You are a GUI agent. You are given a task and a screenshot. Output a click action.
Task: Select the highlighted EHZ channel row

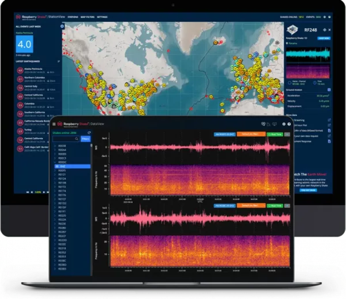pyautogui.click(x=73, y=167)
